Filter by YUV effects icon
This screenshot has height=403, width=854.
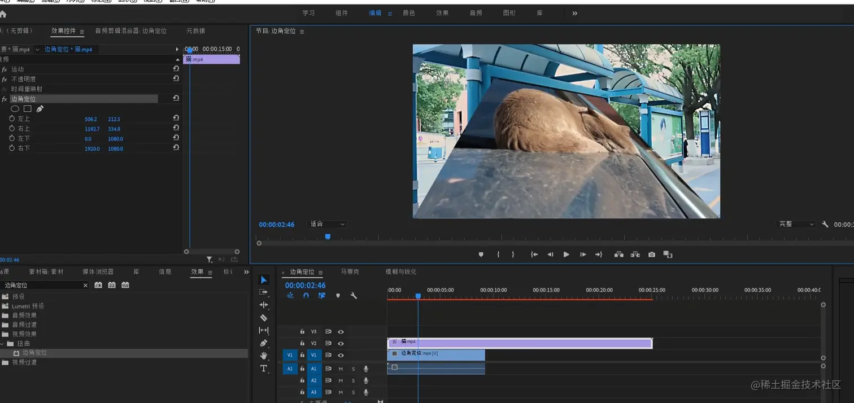click(x=125, y=285)
